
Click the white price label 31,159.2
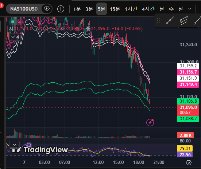[188, 66]
